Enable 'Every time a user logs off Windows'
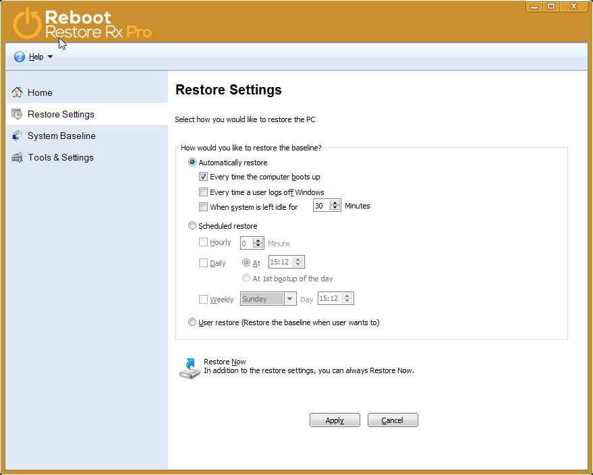Viewport: 593px width, 475px height. pos(203,192)
